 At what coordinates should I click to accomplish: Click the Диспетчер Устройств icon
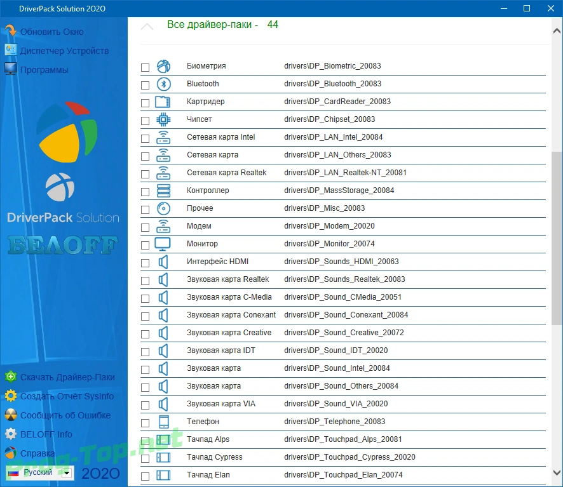(10, 50)
